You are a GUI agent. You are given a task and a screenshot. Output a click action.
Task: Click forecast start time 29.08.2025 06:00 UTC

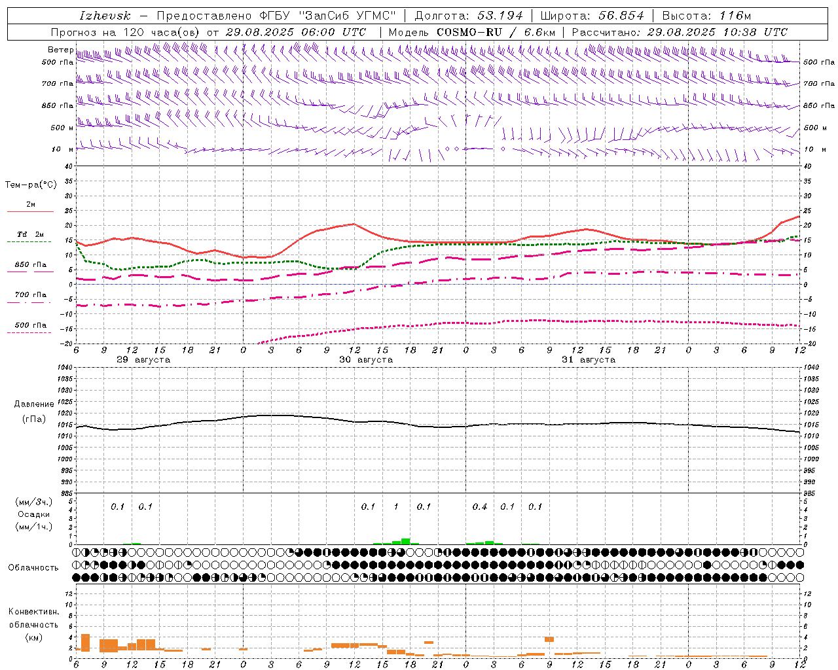pos(295,32)
